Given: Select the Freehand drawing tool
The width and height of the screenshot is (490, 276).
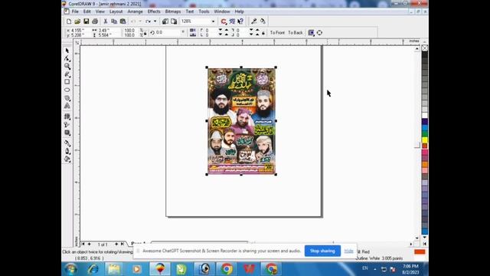Looking at the screenshot, I should (67, 74).
